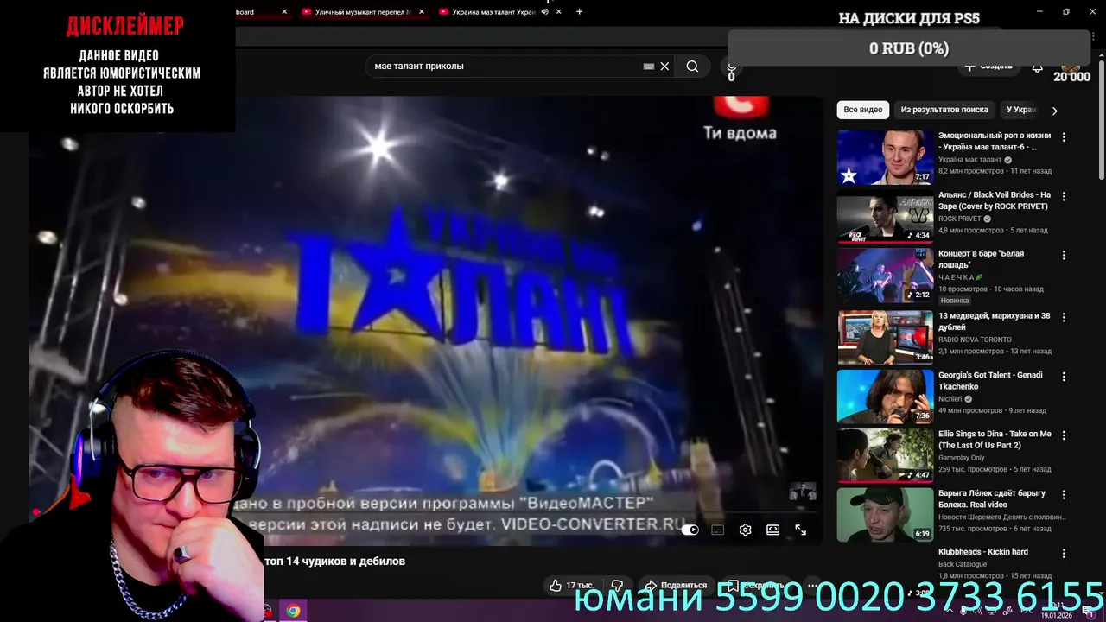Click the mini video preview thumbnail in player
This screenshot has width=1106, height=622.
coord(802,492)
